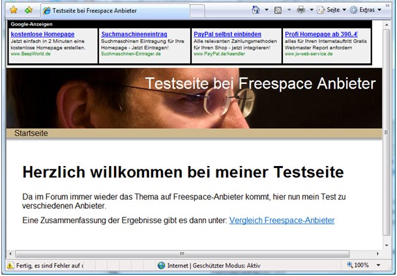Click Startseite in the navigation bar

click(x=31, y=133)
